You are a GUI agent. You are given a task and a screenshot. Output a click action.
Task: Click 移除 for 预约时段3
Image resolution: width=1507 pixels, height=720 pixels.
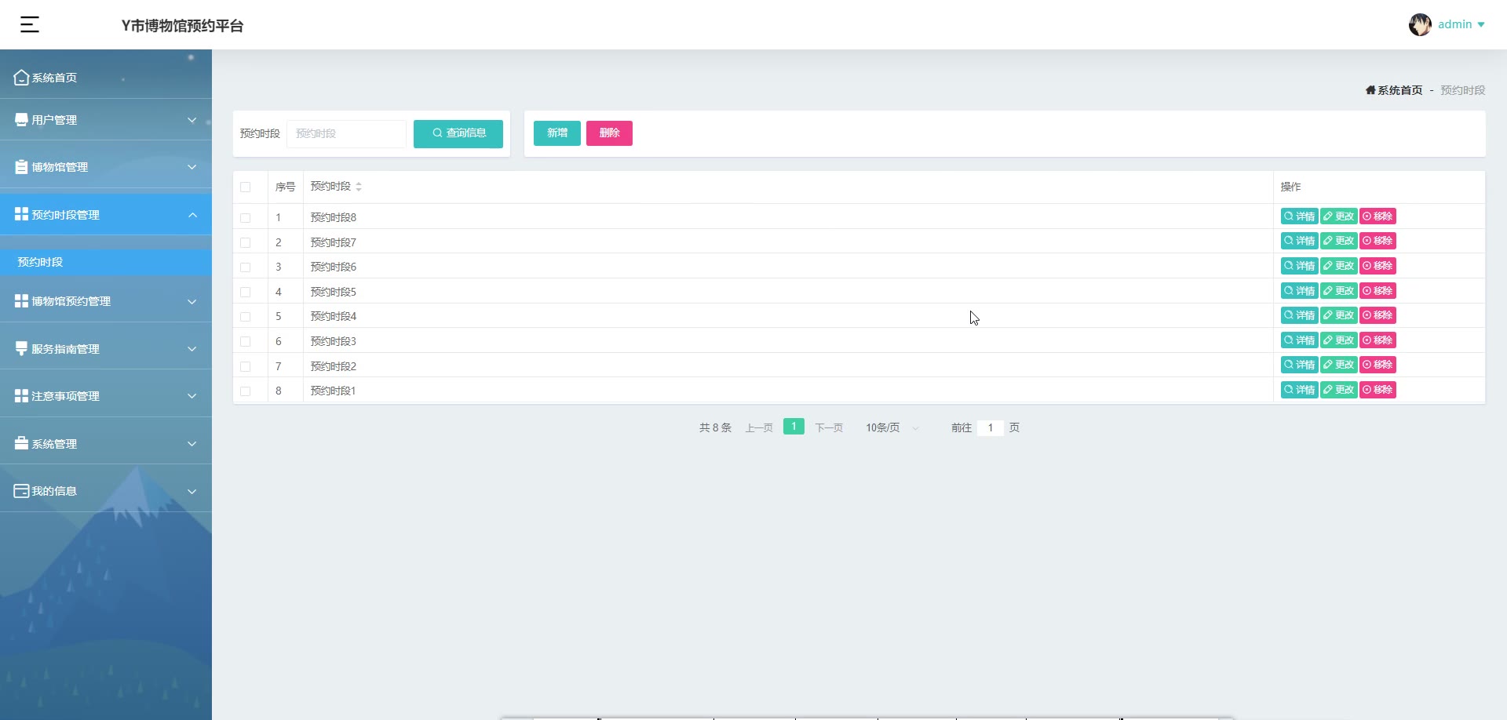[1377, 340]
